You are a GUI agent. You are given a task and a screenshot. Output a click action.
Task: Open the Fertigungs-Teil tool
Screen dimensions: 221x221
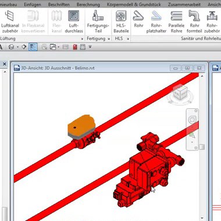(98, 22)
